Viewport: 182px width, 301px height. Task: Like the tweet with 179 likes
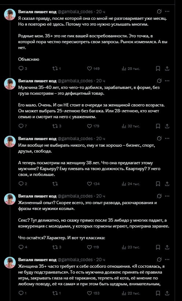93,126
